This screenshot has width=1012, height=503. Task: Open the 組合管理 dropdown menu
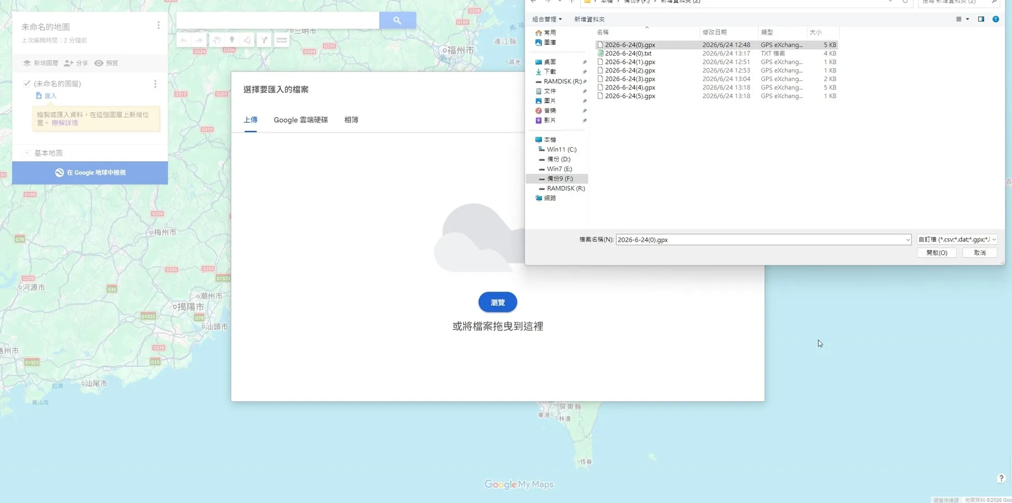(x=547, y=19)
